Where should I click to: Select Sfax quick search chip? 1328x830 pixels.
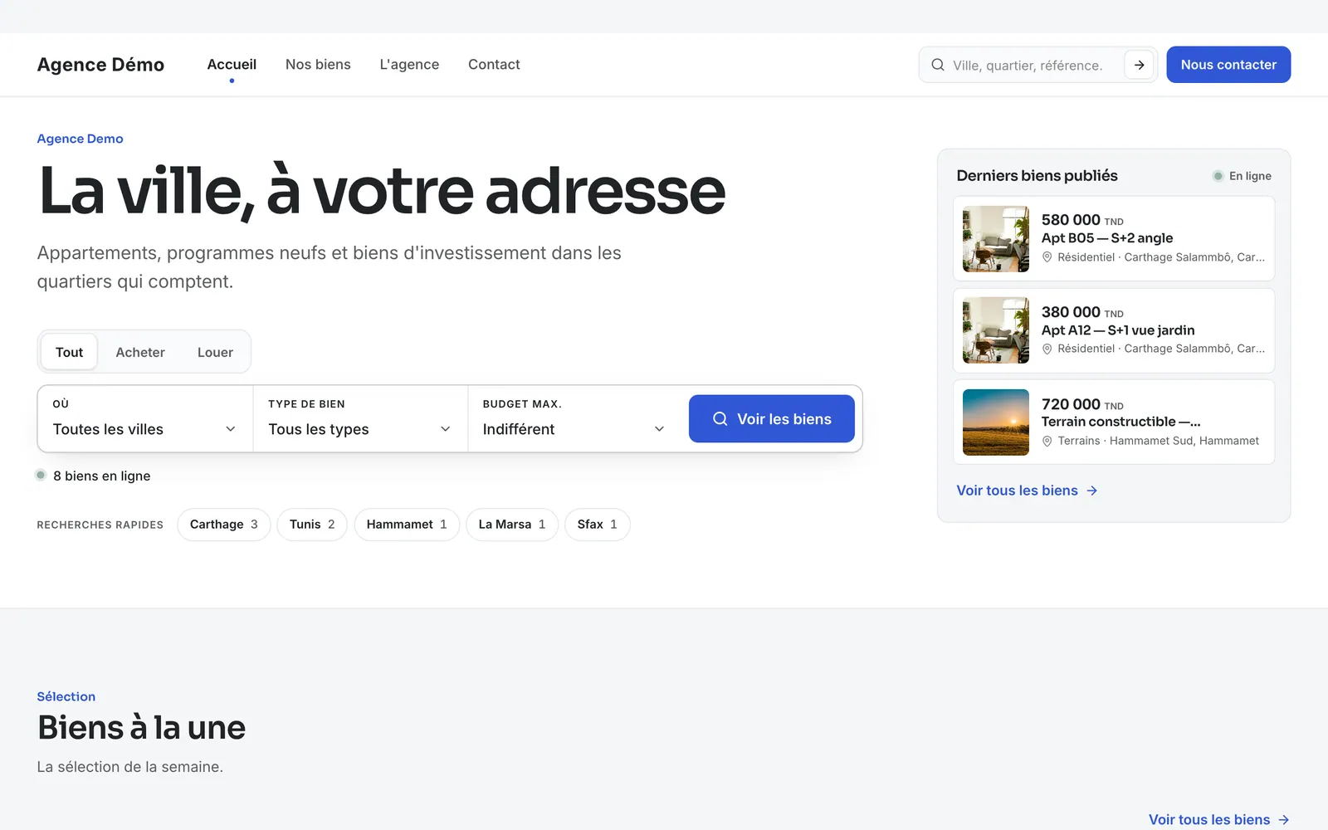point(598,525)
